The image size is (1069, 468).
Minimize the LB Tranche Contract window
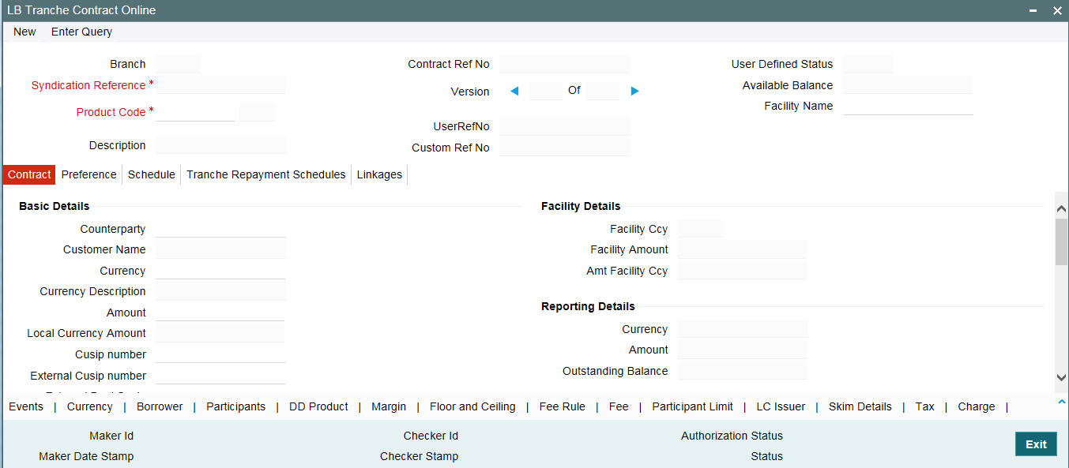click(1033, 10)
